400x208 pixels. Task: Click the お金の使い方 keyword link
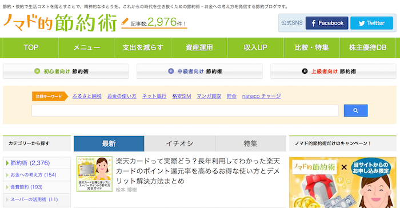click(122, 96)
